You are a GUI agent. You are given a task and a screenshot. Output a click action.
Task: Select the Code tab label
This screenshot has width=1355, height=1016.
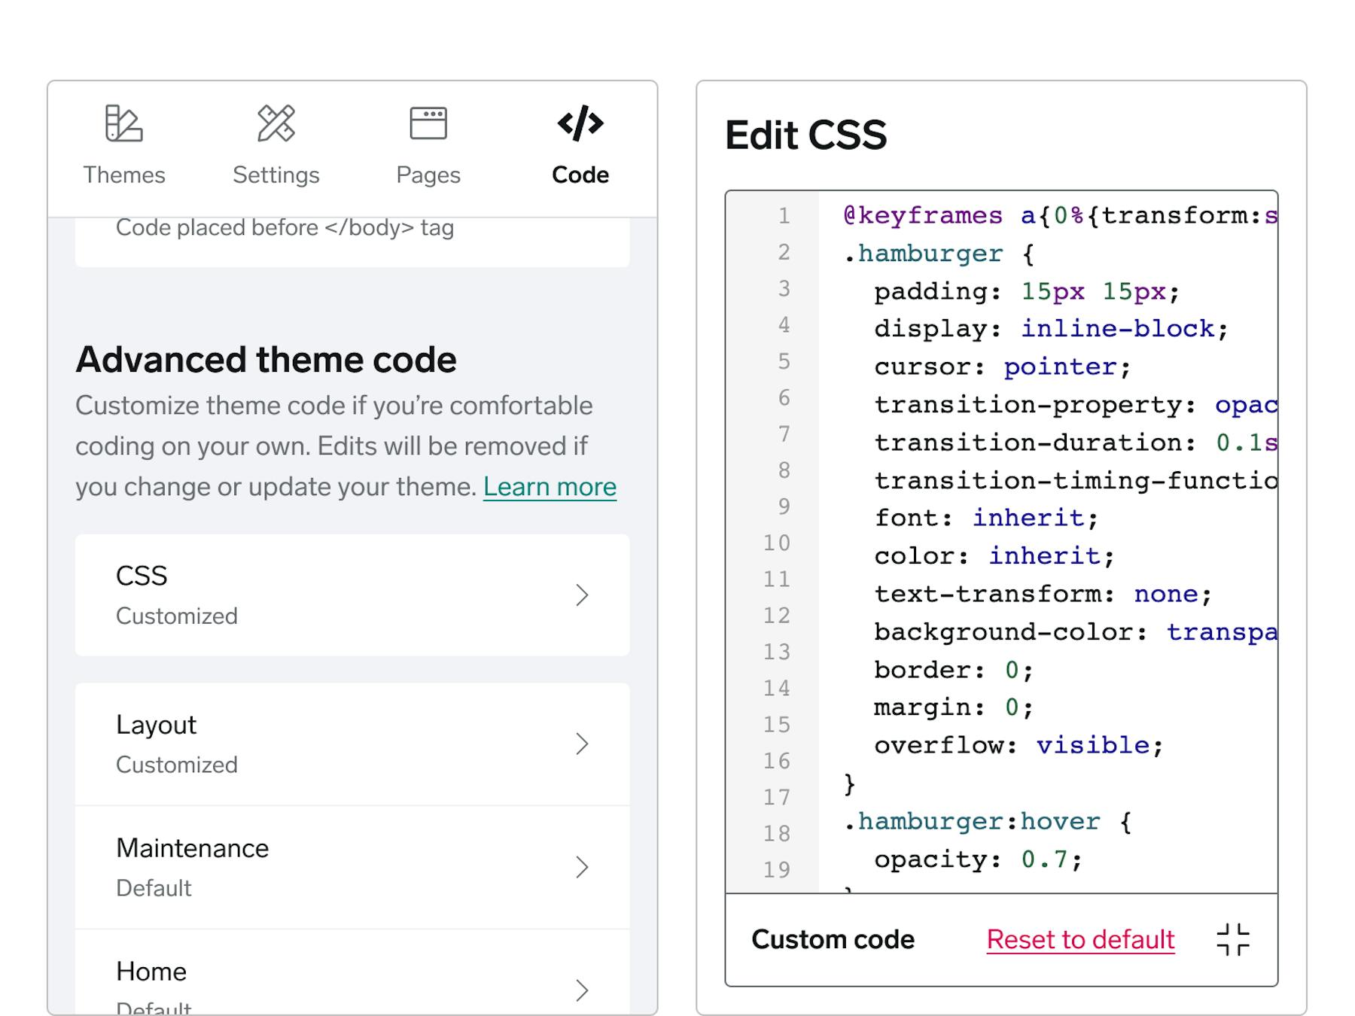(x=580, y=175)
